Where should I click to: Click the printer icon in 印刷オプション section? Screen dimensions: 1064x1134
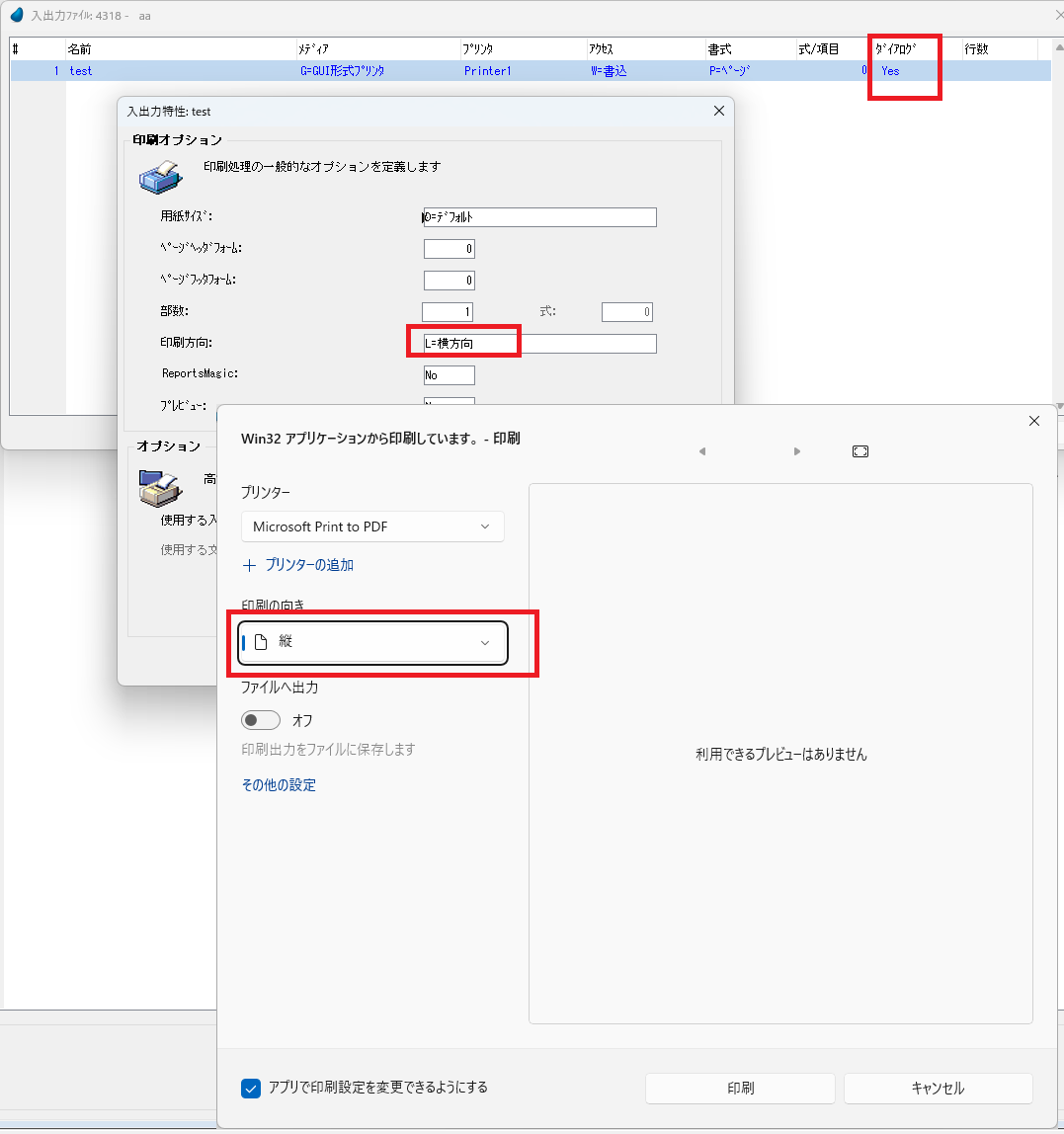coord(158,176)
